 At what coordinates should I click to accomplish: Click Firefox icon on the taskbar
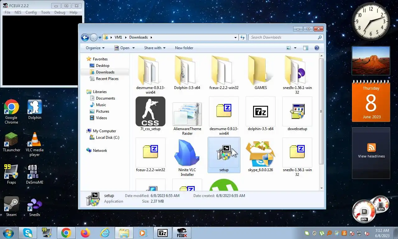click(x=85, y=233)
